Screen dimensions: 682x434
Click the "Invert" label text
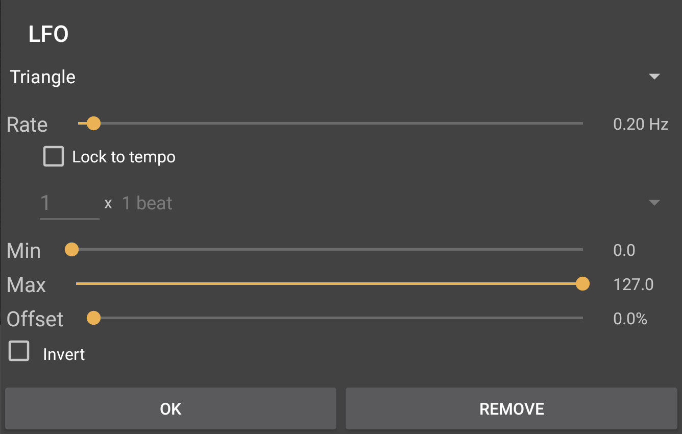(64, 354)
